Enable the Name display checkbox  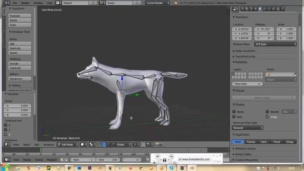point(234,112)
